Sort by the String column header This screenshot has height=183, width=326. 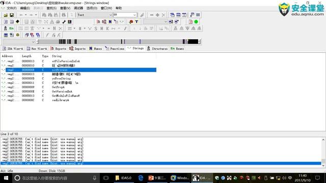coord(57,56)
